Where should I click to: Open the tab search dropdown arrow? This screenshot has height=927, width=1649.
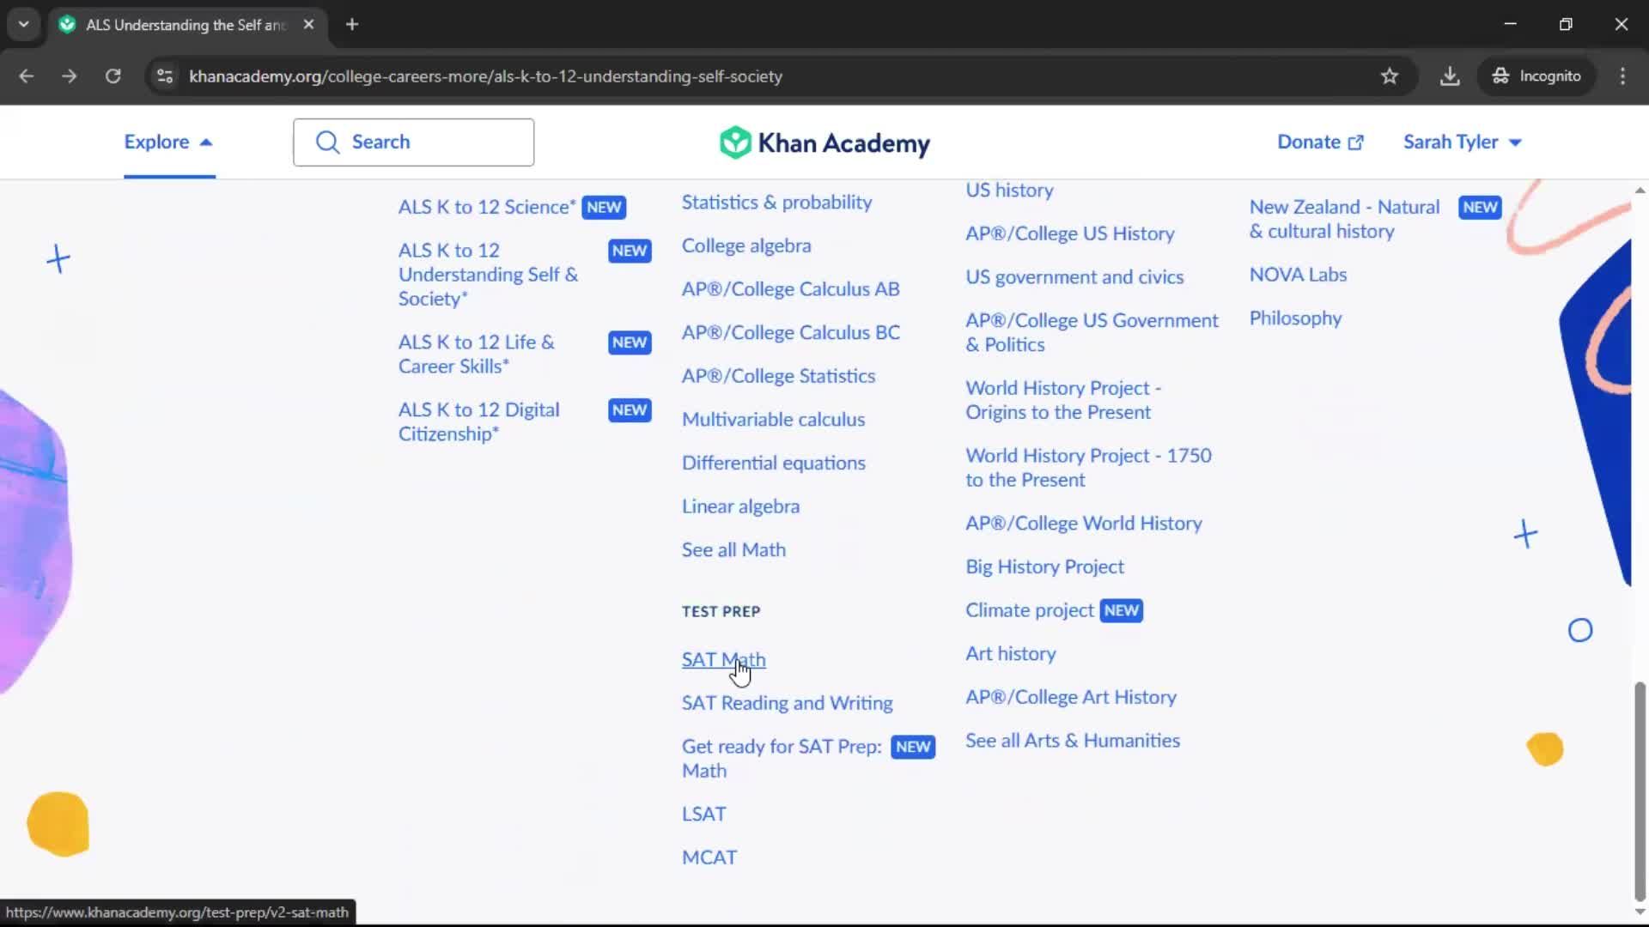[x=23, y=24]
